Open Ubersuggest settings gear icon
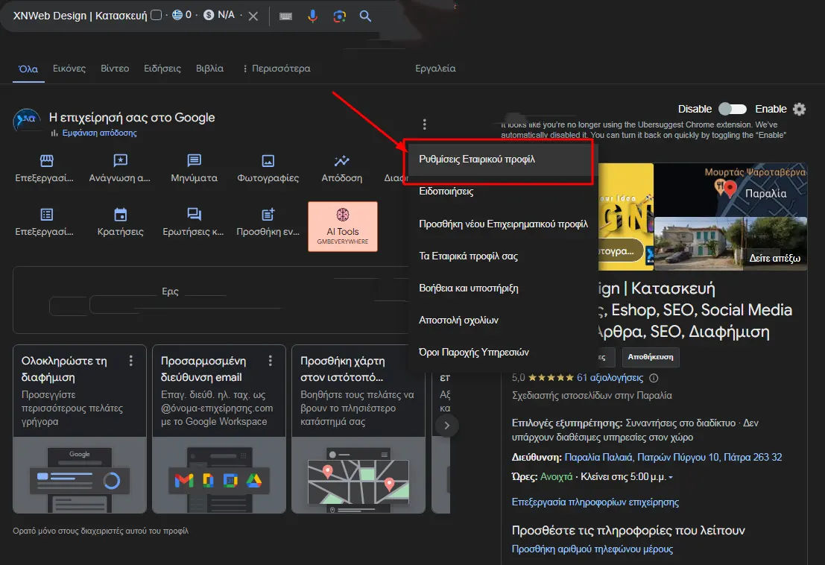 click(799, 109)
